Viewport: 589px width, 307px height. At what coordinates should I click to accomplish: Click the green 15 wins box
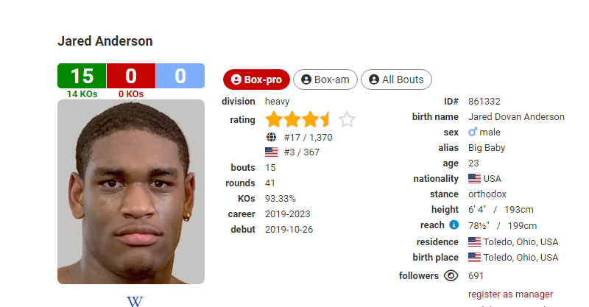82,76
